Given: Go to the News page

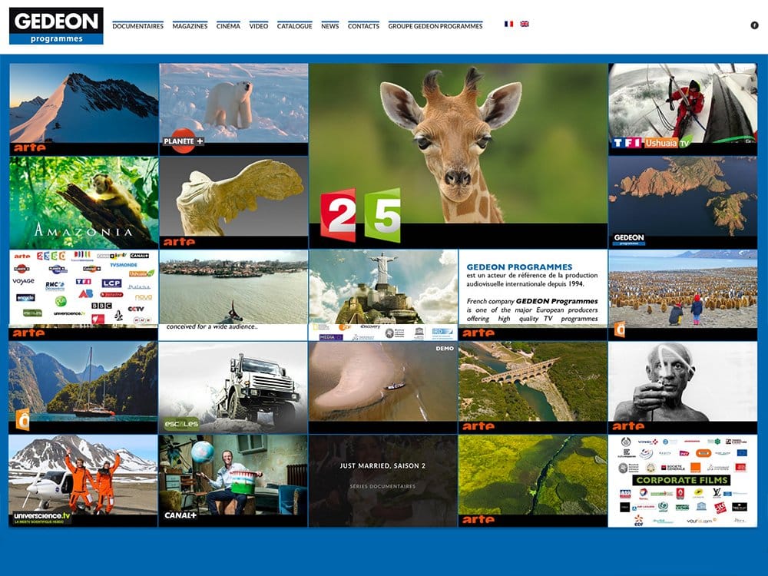Looking at the screenshot, I should 329,26.
